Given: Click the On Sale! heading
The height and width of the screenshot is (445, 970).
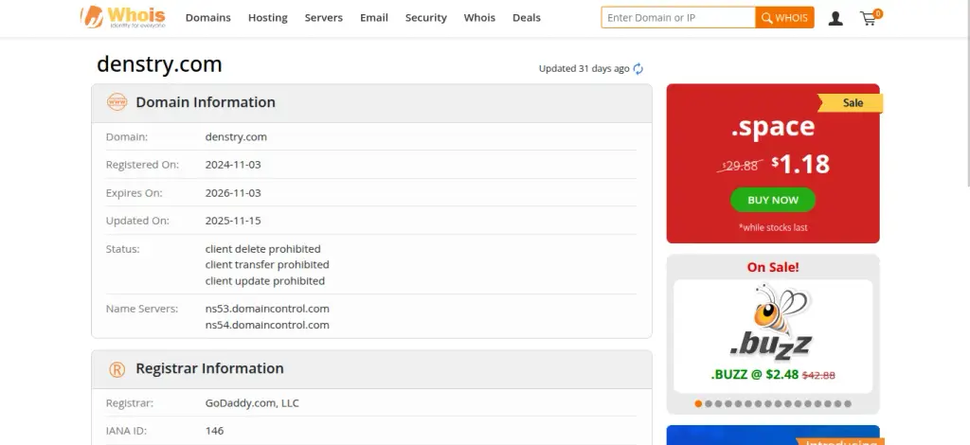Looking at the screenshot, I should click(773, 268).
